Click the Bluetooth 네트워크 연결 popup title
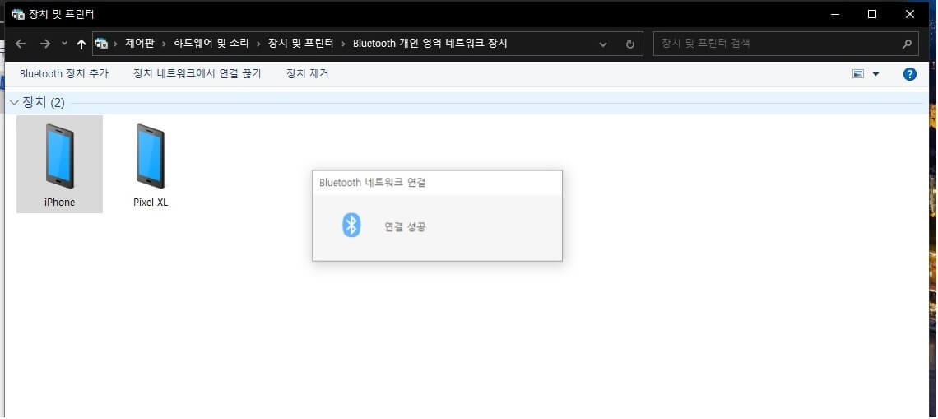The height and width of the screenshot is (419, 938). [x=373, y=183]
